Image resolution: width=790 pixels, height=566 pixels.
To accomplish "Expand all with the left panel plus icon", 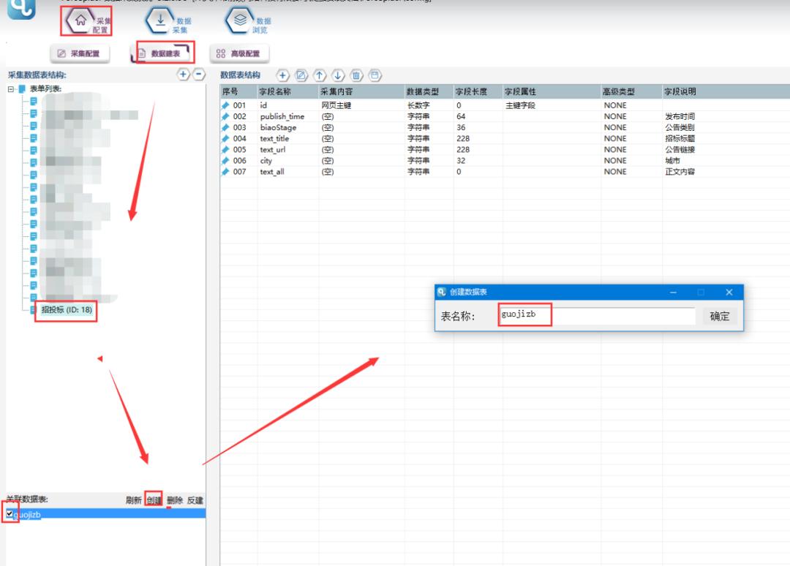I will (x=184, y=75).
